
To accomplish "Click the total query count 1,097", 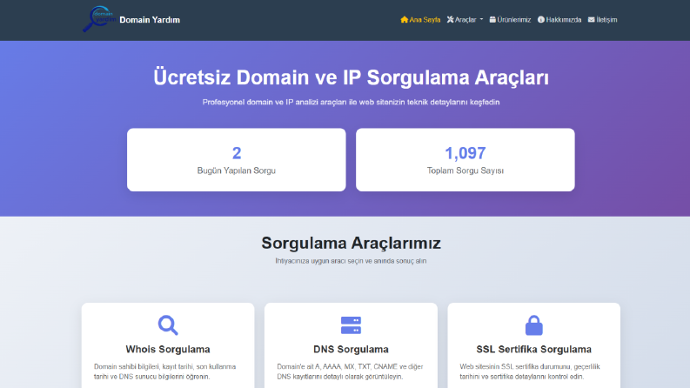I will [x=466, y=153].
